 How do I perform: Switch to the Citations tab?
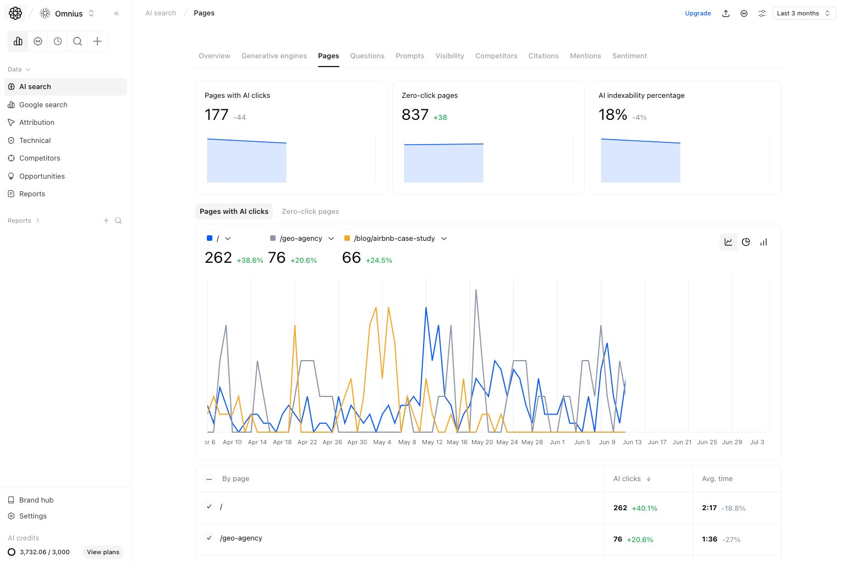click(544, 56)
